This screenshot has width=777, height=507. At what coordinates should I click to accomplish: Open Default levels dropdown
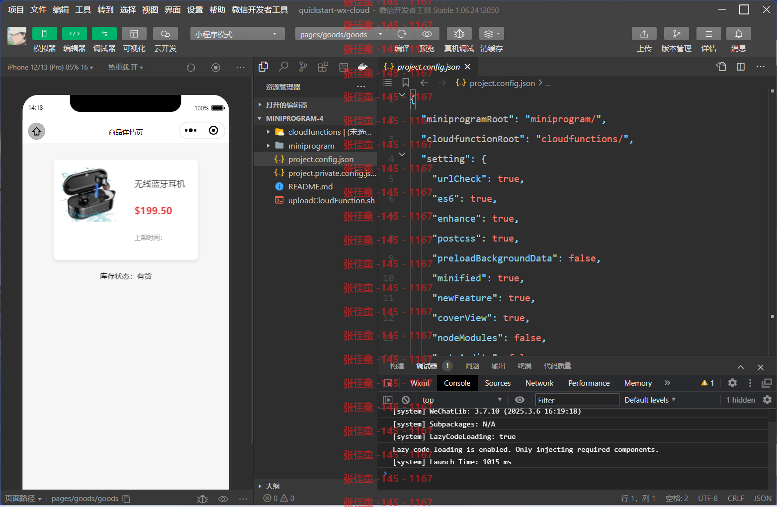click(650, 400)
